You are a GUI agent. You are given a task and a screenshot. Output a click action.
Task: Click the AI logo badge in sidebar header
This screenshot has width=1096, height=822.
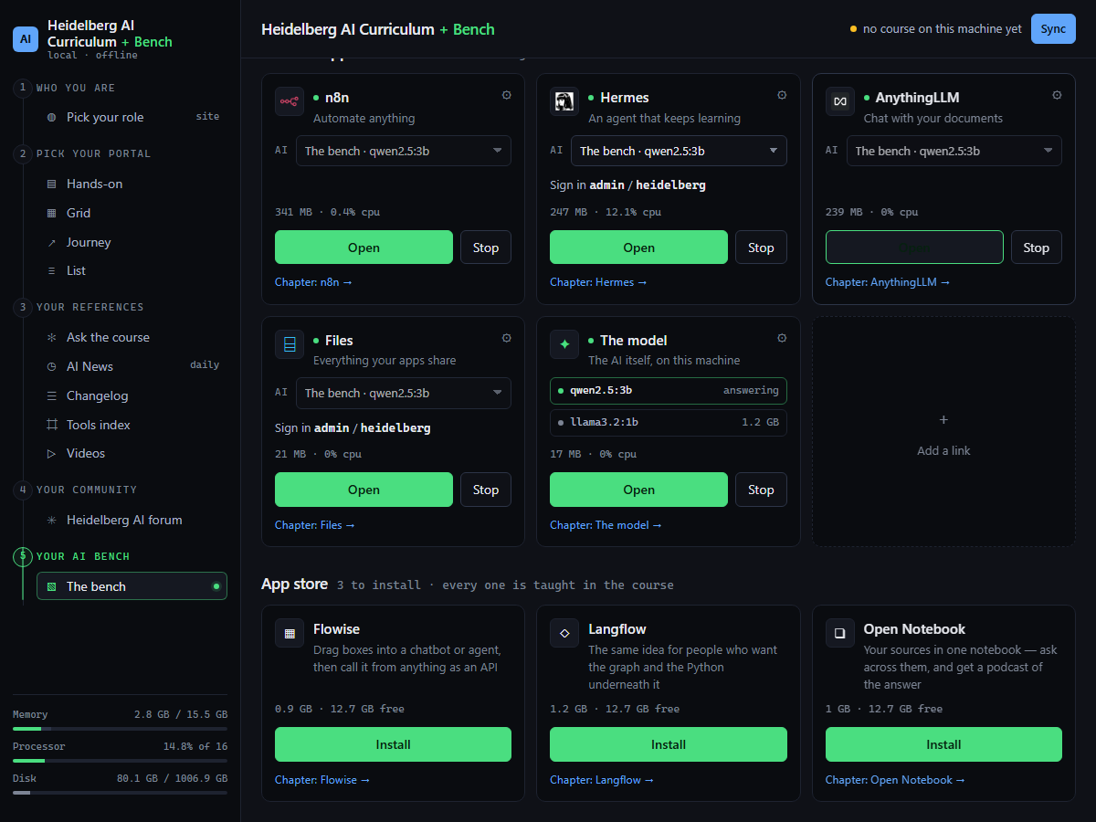[x=26, y=39]
